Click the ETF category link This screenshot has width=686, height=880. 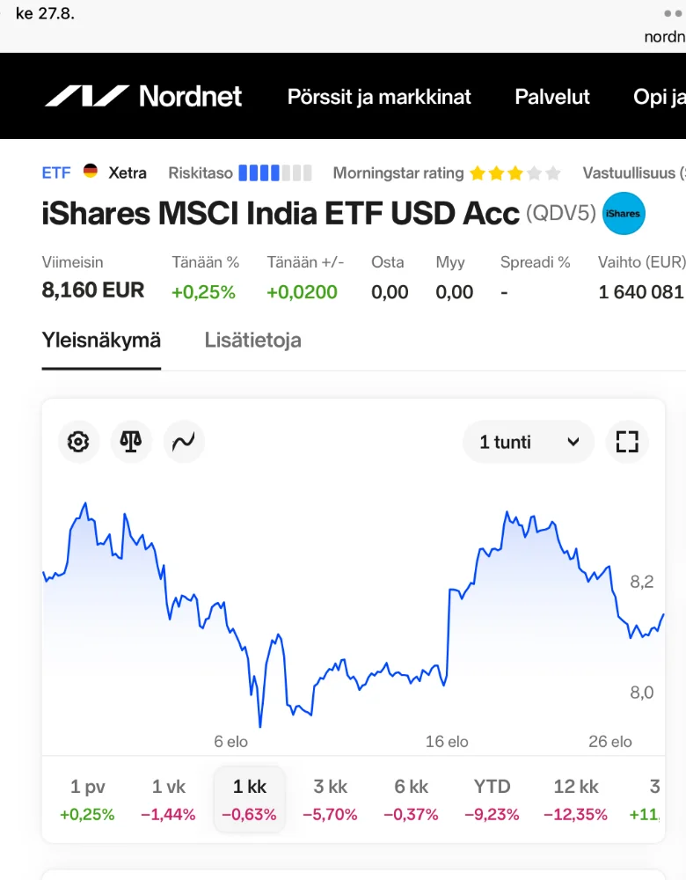pos(56,172)
